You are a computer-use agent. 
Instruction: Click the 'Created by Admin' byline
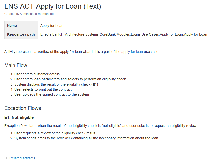30,14
